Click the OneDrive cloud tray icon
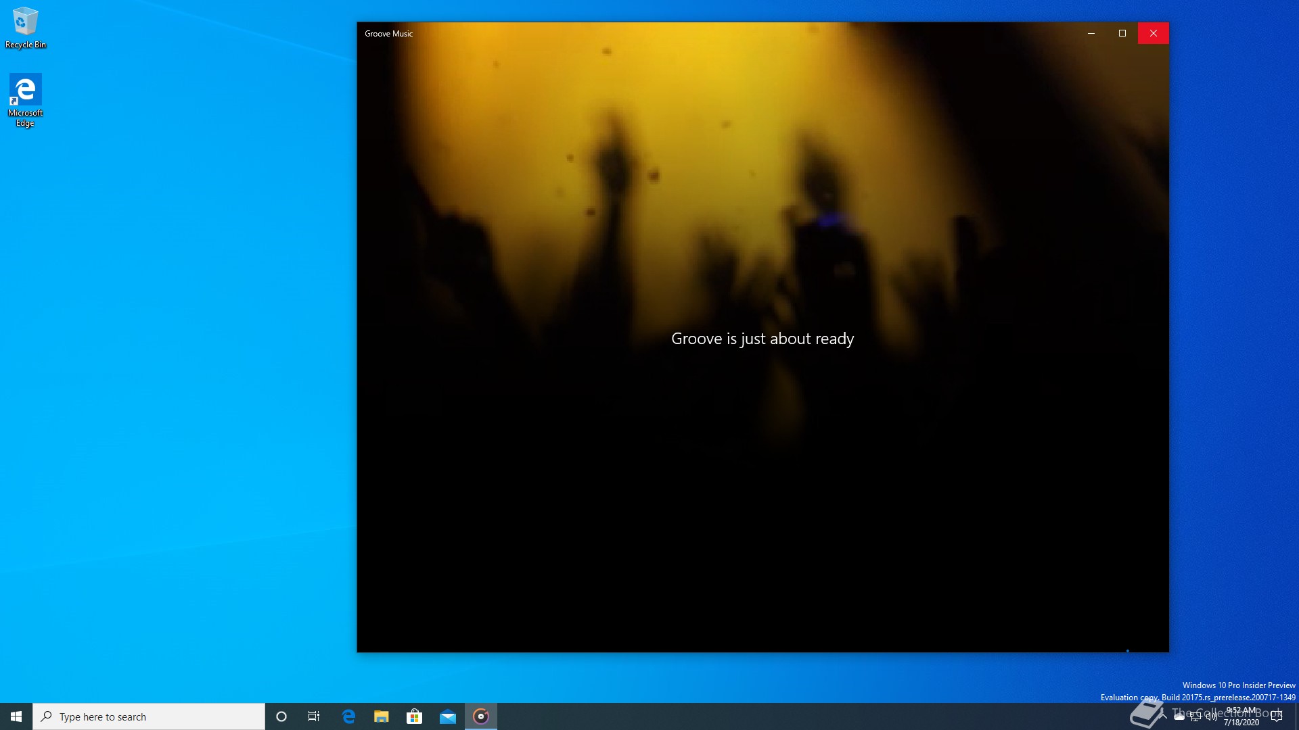 pos(1179,717)
